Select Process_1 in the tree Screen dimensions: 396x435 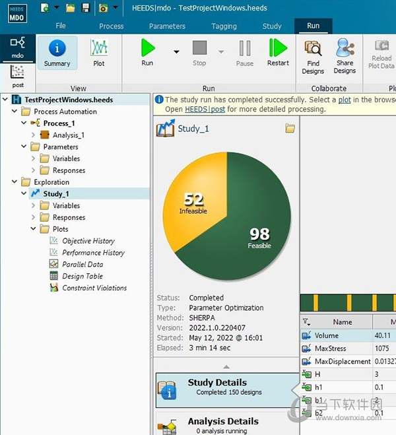[59, 123]
